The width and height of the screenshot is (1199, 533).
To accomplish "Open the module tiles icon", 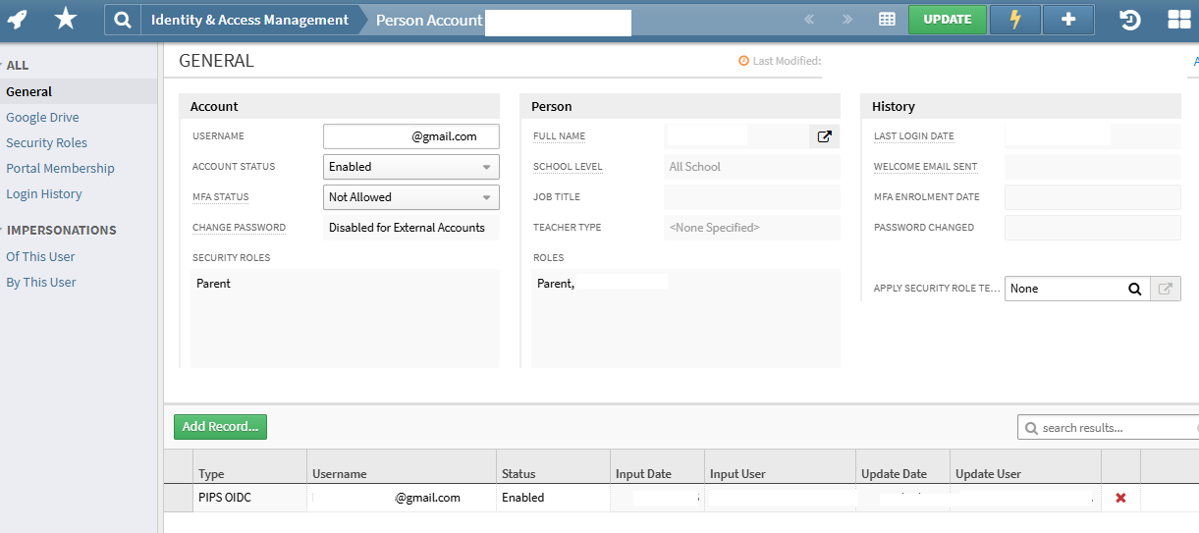I will 1178,20.
